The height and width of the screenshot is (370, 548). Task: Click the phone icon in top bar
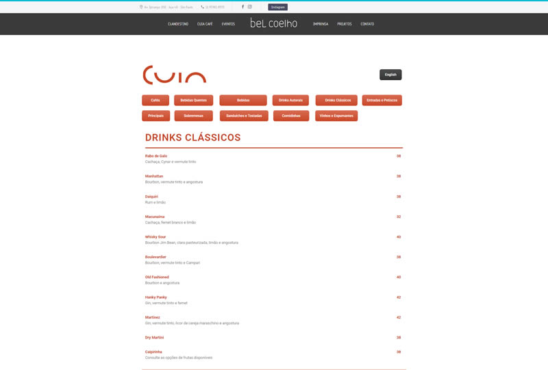click(x=202, y=7)
